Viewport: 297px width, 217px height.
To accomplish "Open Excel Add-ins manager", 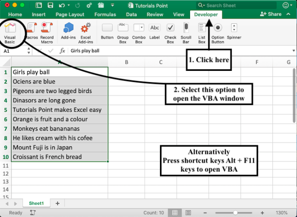I will click(x=86, y=33).
